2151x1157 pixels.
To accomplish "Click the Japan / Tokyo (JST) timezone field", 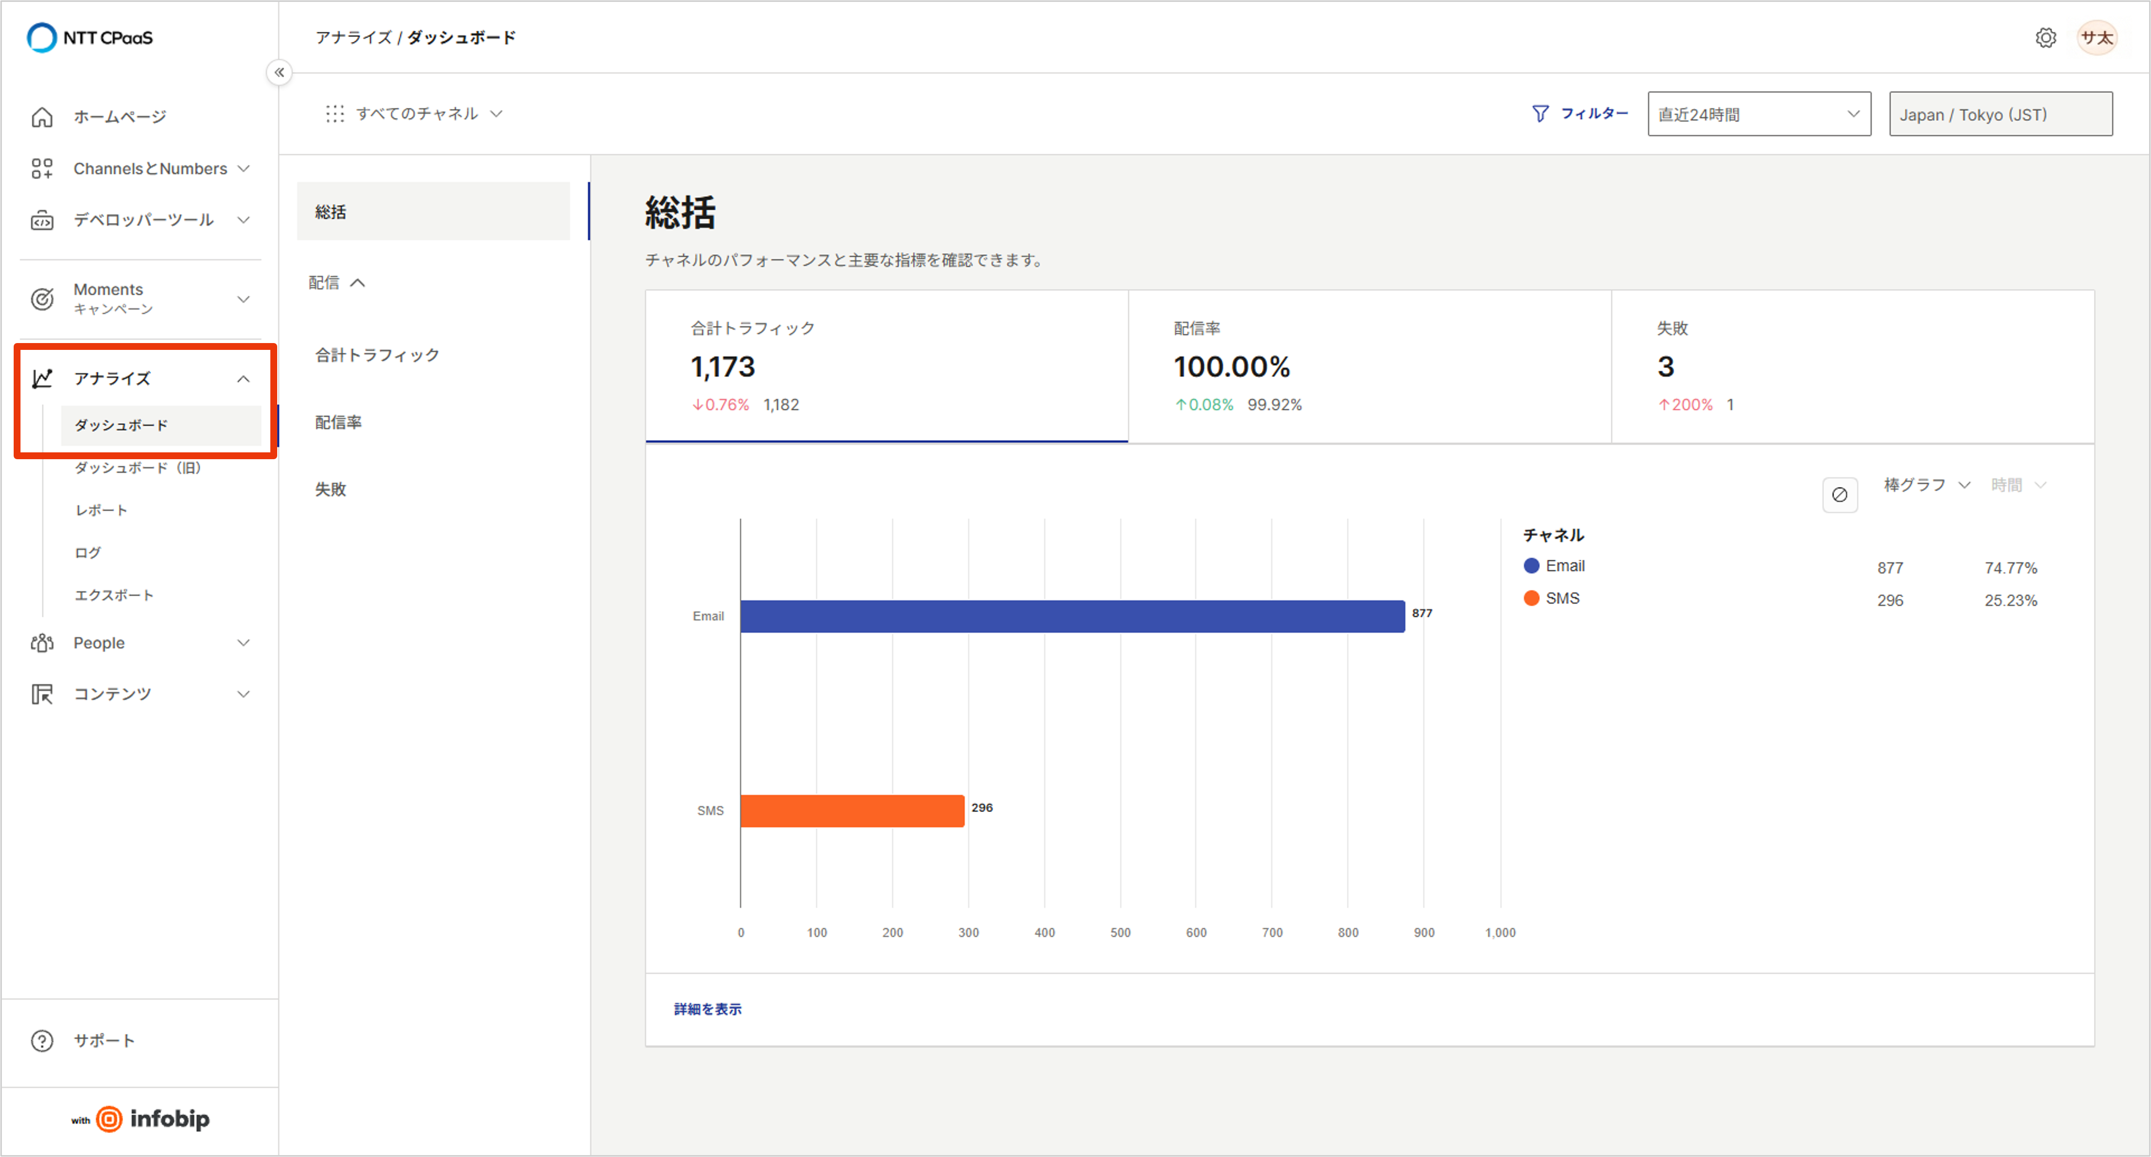I will (x=2001, y=114).
